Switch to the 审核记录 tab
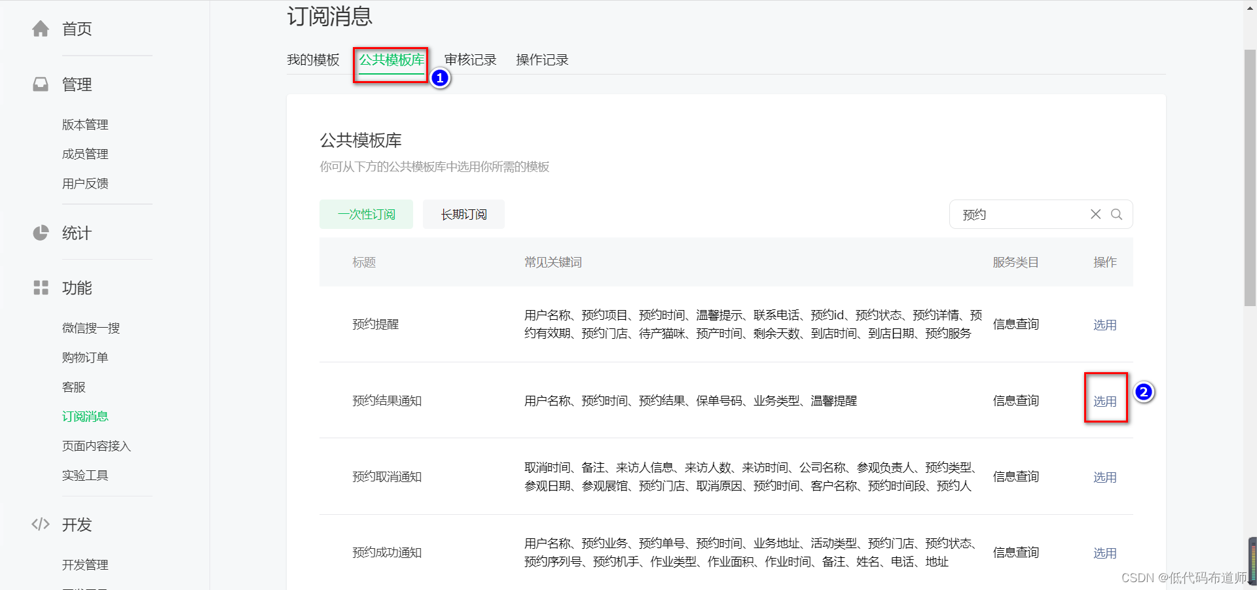Viewport: 1257px width, 590px height. pyautogui.click(x=470, y=60)
